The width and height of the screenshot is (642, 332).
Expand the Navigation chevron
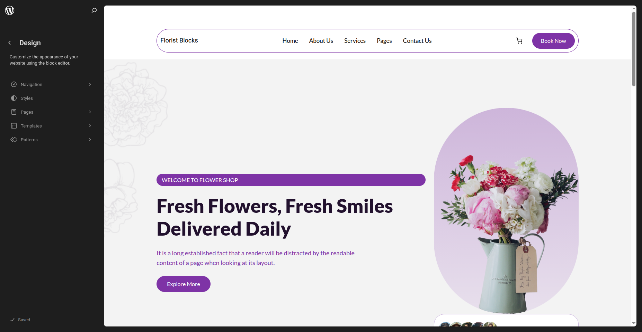[x=90, y=84]
